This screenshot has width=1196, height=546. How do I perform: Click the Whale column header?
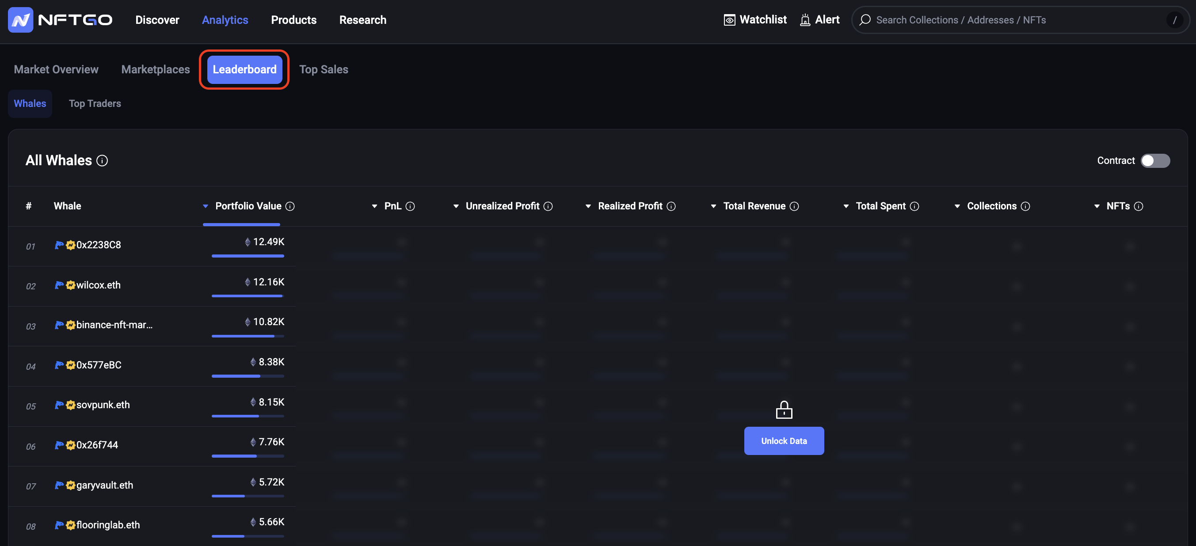(x=67, y=206)
